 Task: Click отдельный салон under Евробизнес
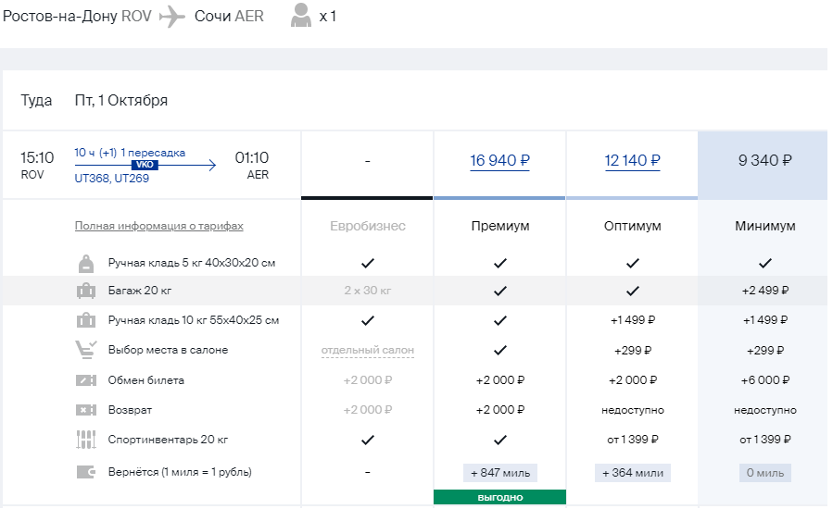click(368, 351)
